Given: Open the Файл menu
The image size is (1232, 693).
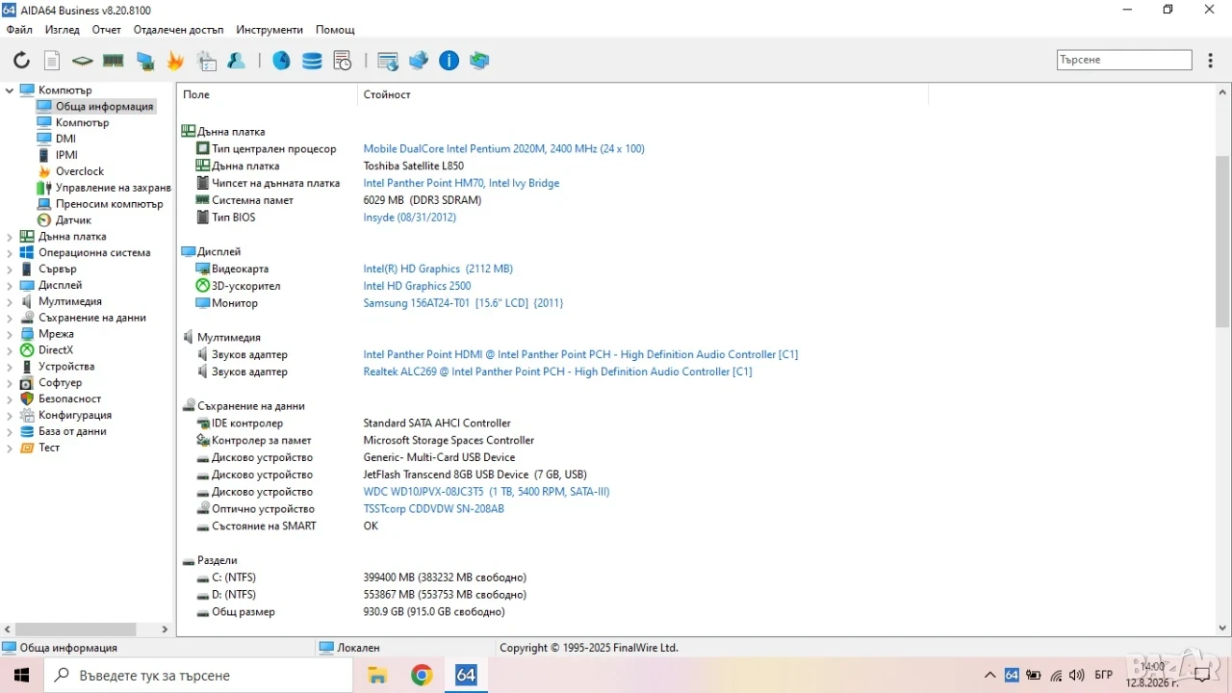Looking at the screenshot, I should click(19, 30).
